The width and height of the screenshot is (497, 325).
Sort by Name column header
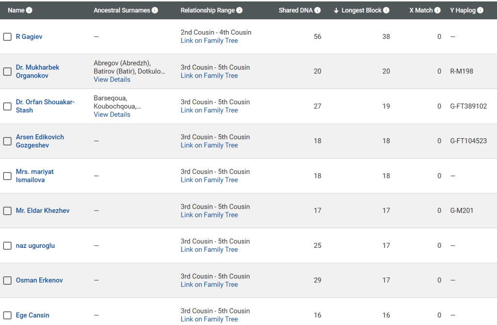click(x=16, y=10)
